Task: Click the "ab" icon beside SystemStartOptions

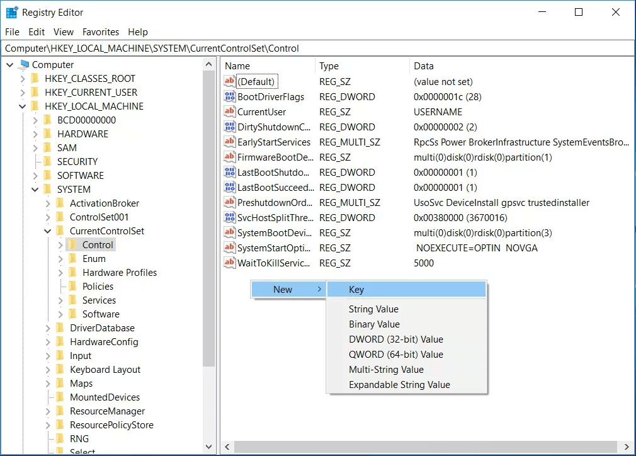Action: tap(230, 248)
